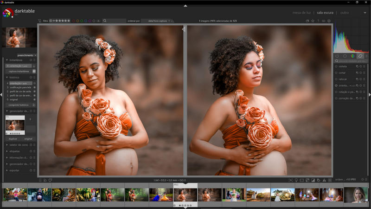
Task: Switch on the retocar module
Action: 336,79
